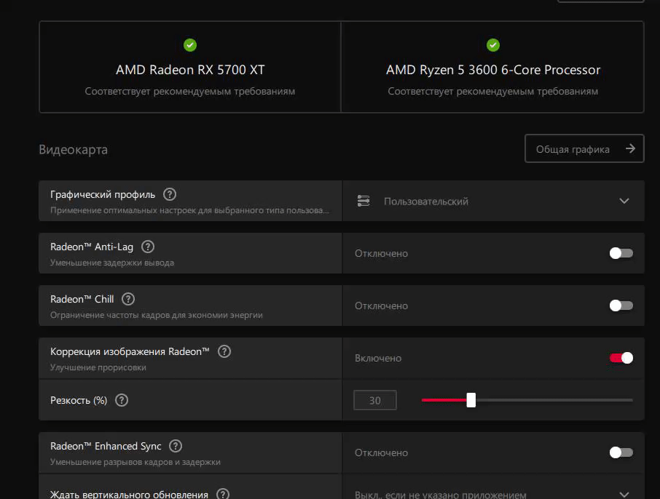Select the AMD Ryzen 5 3600 processor card

[x=492, y=67]
